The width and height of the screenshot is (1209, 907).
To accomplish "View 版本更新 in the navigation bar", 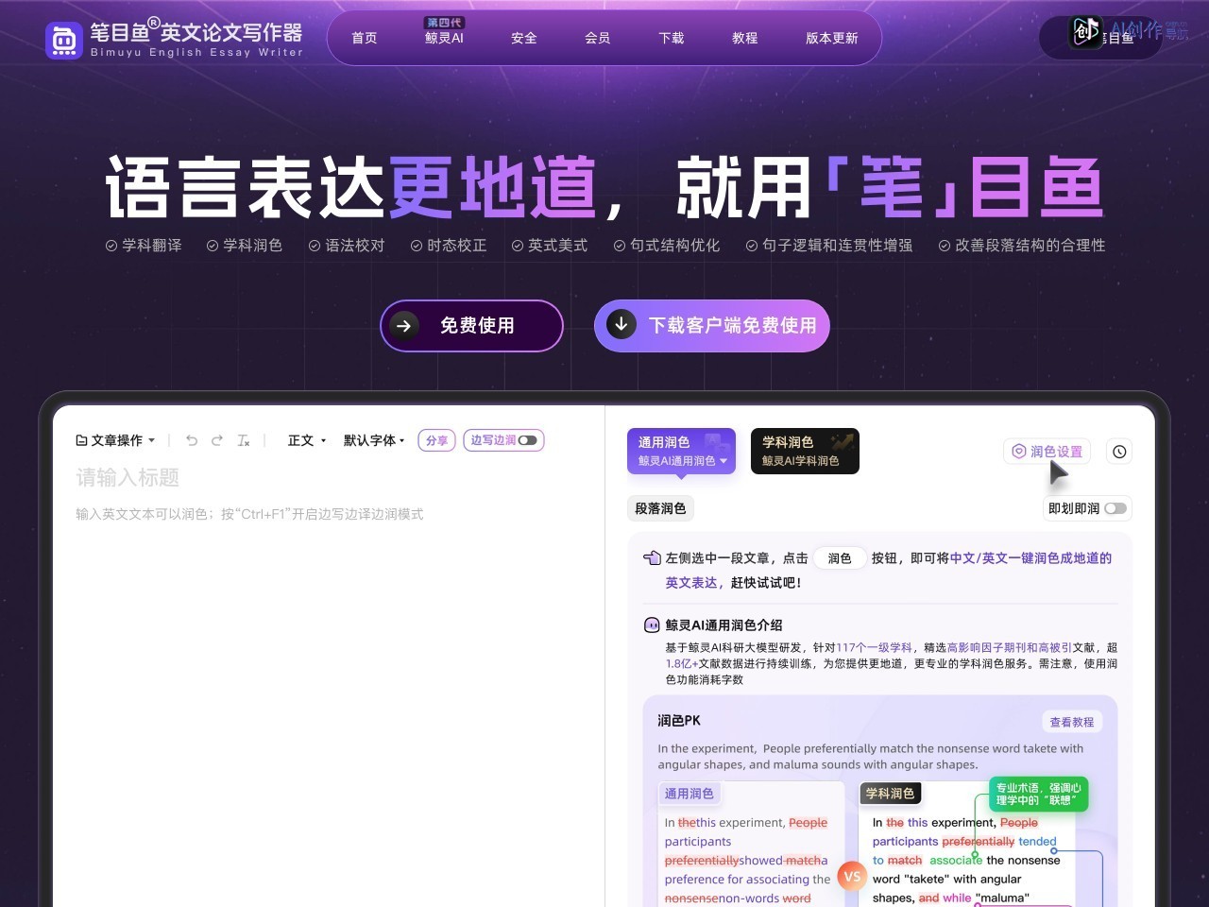I will 832,38.
